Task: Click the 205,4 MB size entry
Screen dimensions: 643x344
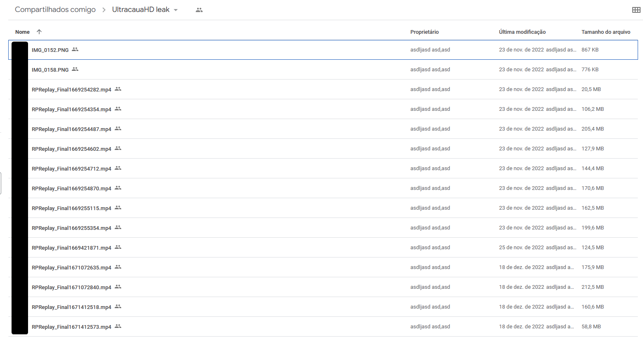Action: (x=593, y=129)
